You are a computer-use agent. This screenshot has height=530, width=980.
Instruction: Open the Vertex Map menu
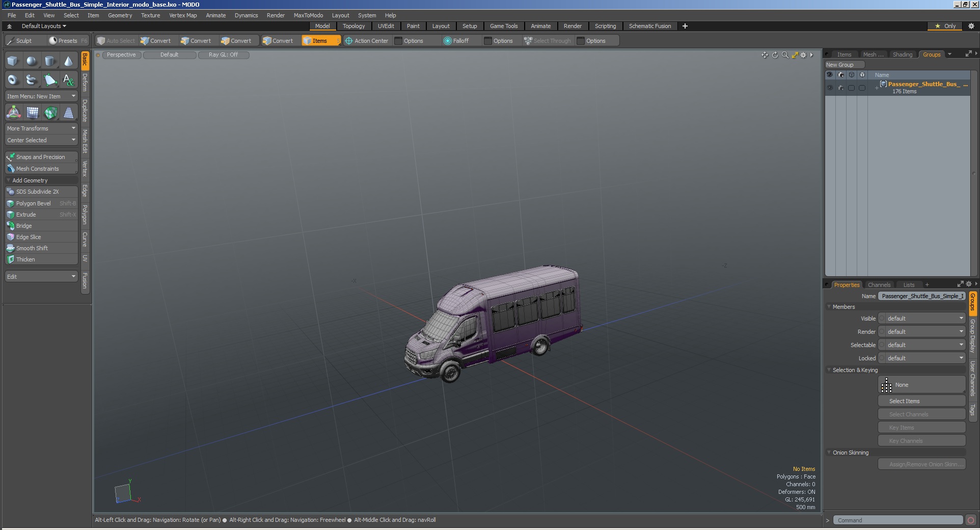point(183,15)
